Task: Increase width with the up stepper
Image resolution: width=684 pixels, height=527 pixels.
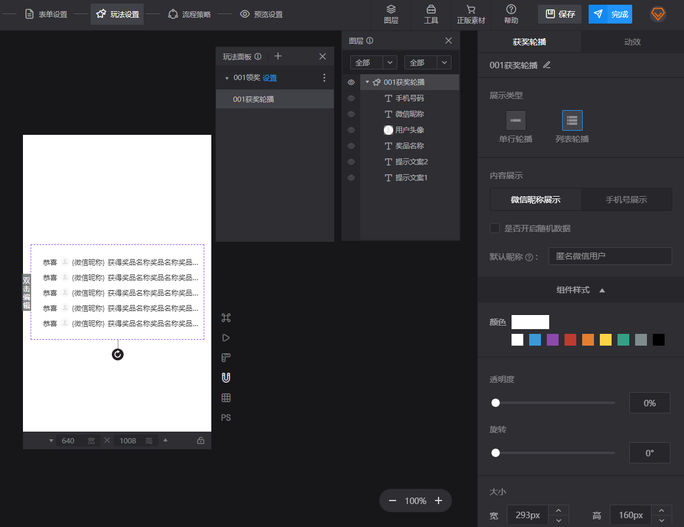Action: (x=559, y=510)
